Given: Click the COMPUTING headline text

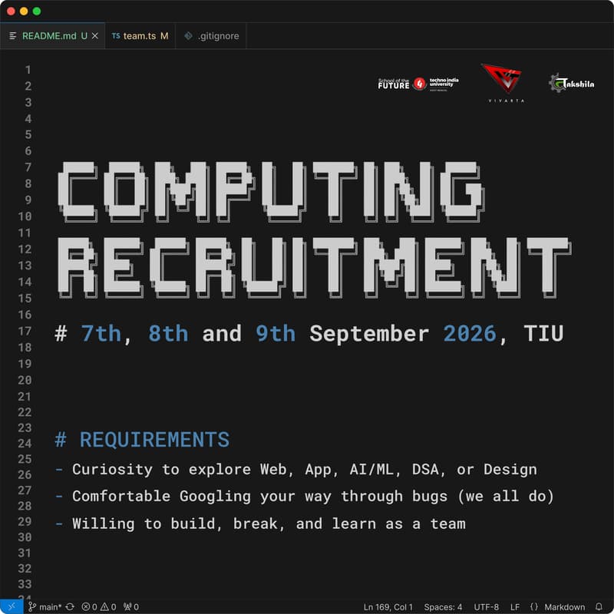Looking at the screenshot, I should pos(272,192).
